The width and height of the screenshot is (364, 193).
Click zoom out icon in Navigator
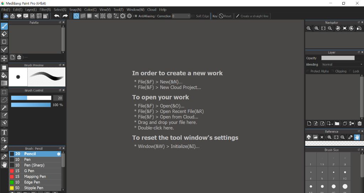coord(330,28)
